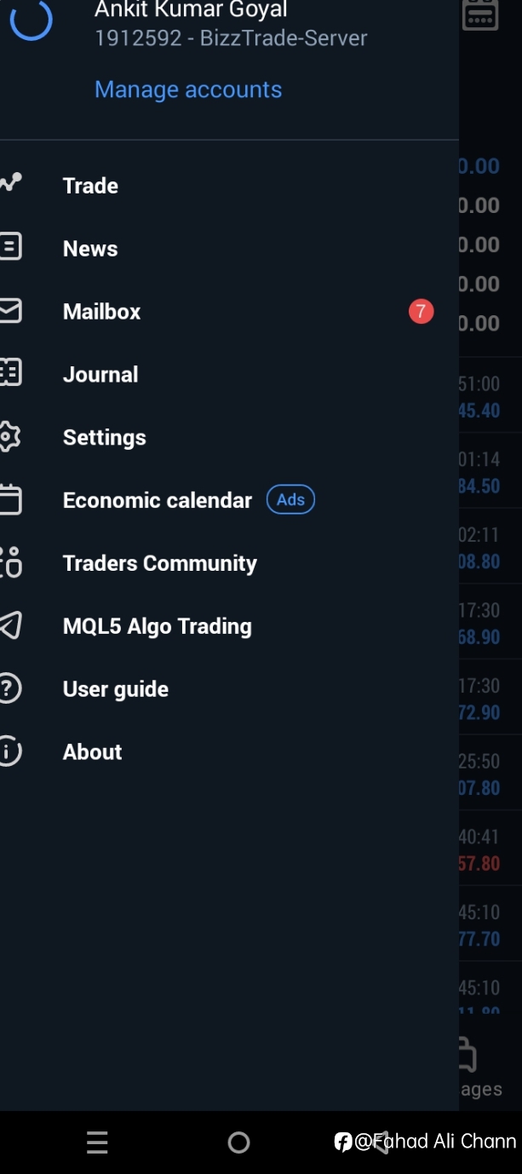Tap the account name Ankit Kumar Goyal
522x1174 pixels.
191,10
